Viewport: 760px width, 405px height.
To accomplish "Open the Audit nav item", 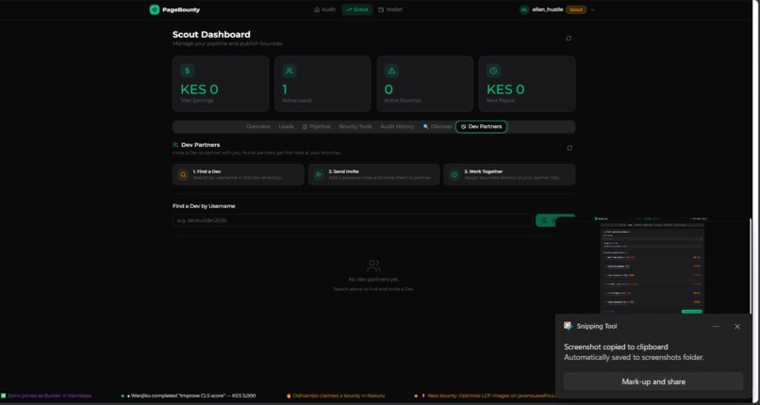I will click(324, 9).
